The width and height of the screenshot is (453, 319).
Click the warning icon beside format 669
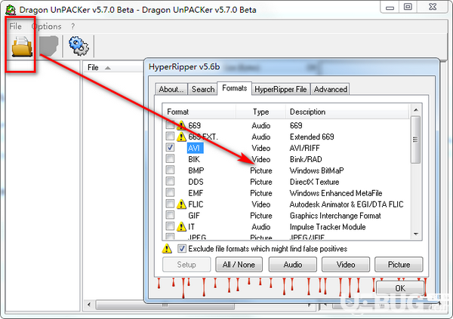pyautogui.click(x=181, y=125)
